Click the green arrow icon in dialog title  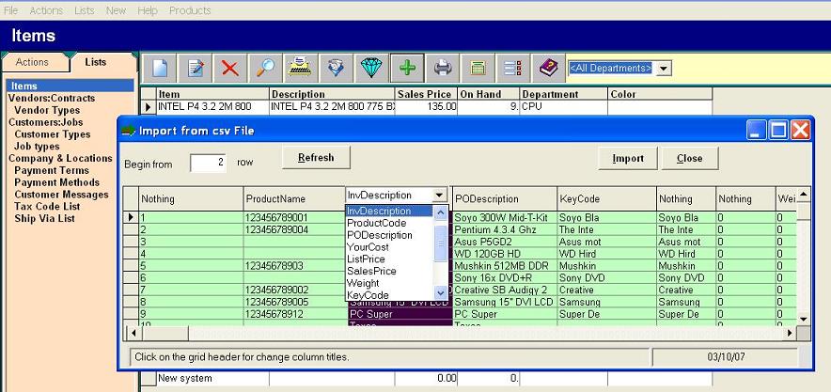128,131
